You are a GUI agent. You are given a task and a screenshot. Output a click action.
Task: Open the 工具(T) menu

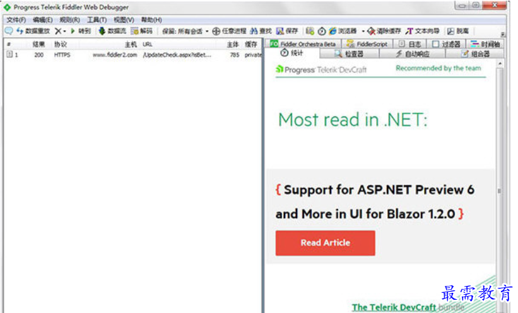tap(97, 20)
